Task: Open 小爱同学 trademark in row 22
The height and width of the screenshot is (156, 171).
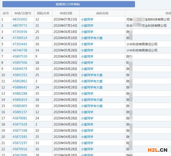Action: point(87,149)
